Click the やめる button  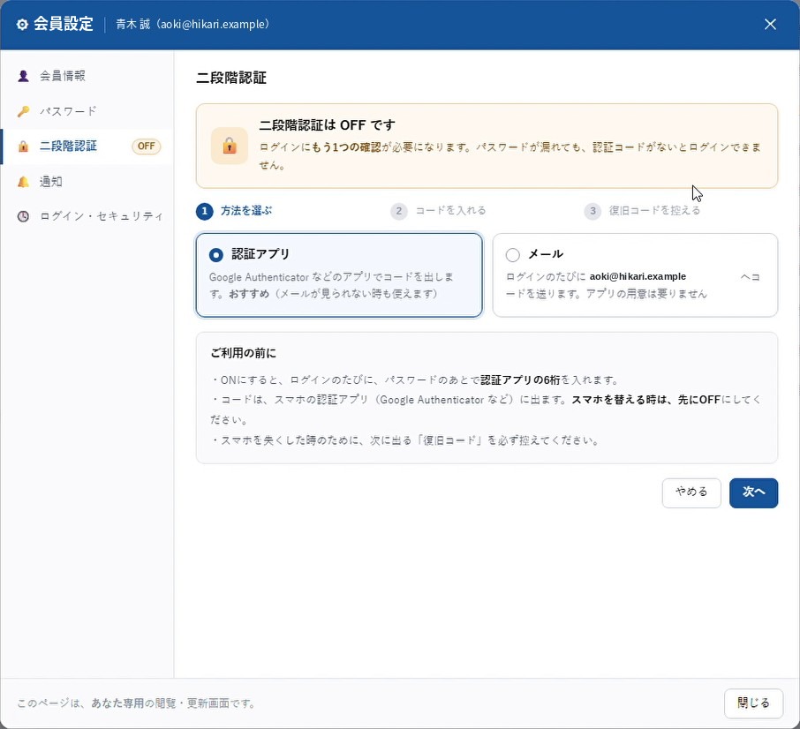pos(691,493)
